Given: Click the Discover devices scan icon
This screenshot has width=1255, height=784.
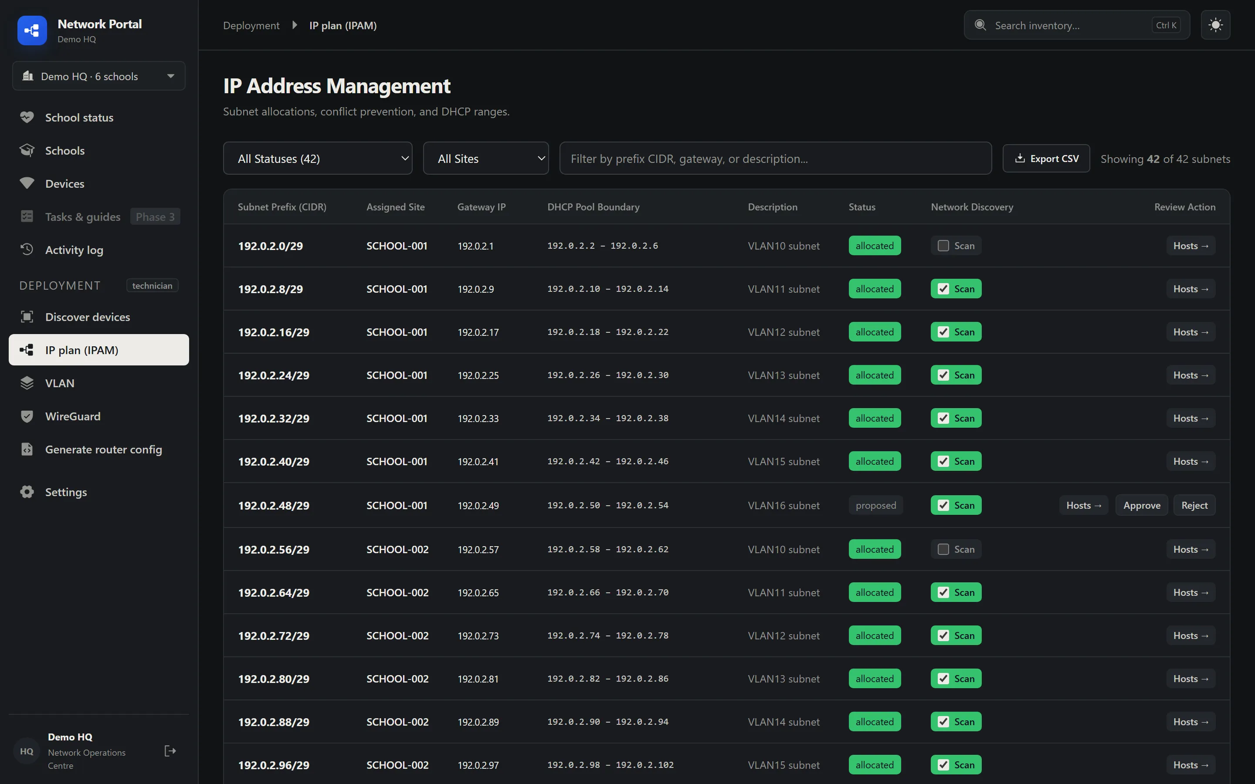Looking at the screenshot, I should [x=27, y=317].
